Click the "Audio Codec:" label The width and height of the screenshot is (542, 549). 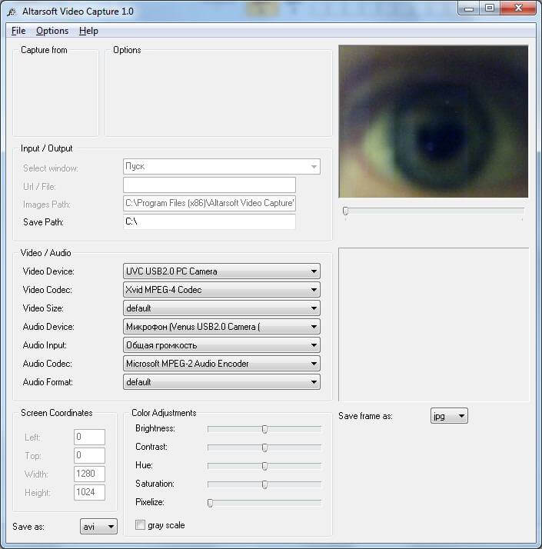(47, 364)
